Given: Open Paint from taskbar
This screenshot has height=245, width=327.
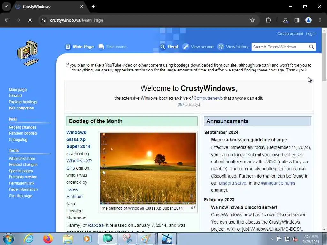Looking at the screenshot, I should pos(146,239).
